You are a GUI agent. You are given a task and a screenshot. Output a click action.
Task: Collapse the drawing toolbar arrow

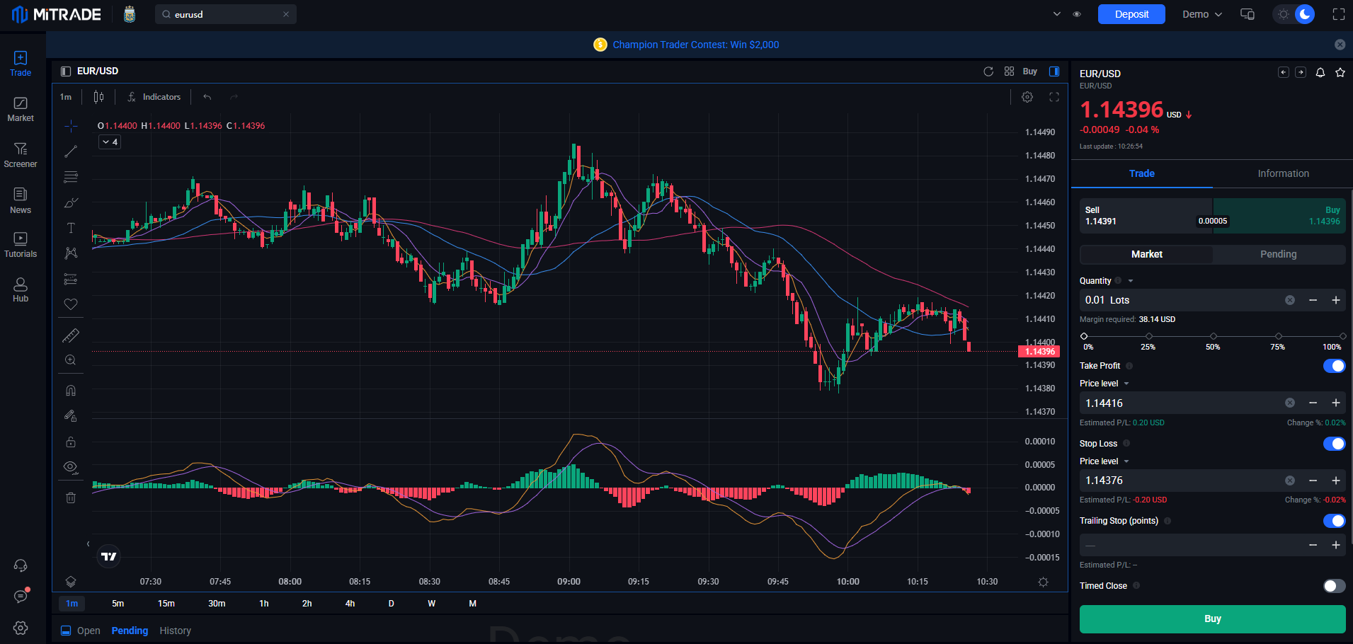88,544
